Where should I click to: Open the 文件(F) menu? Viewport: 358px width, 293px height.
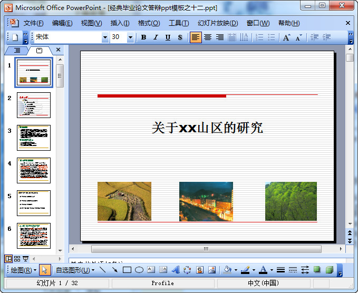click(x=33, y=23)
